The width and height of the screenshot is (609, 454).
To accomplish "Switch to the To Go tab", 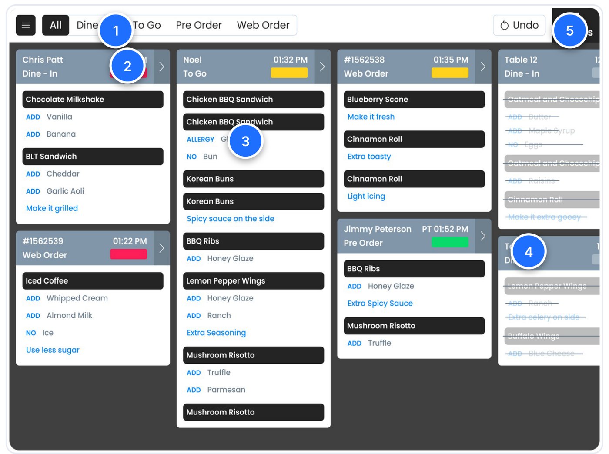I will pyautogui.click(x=147, y=25).
